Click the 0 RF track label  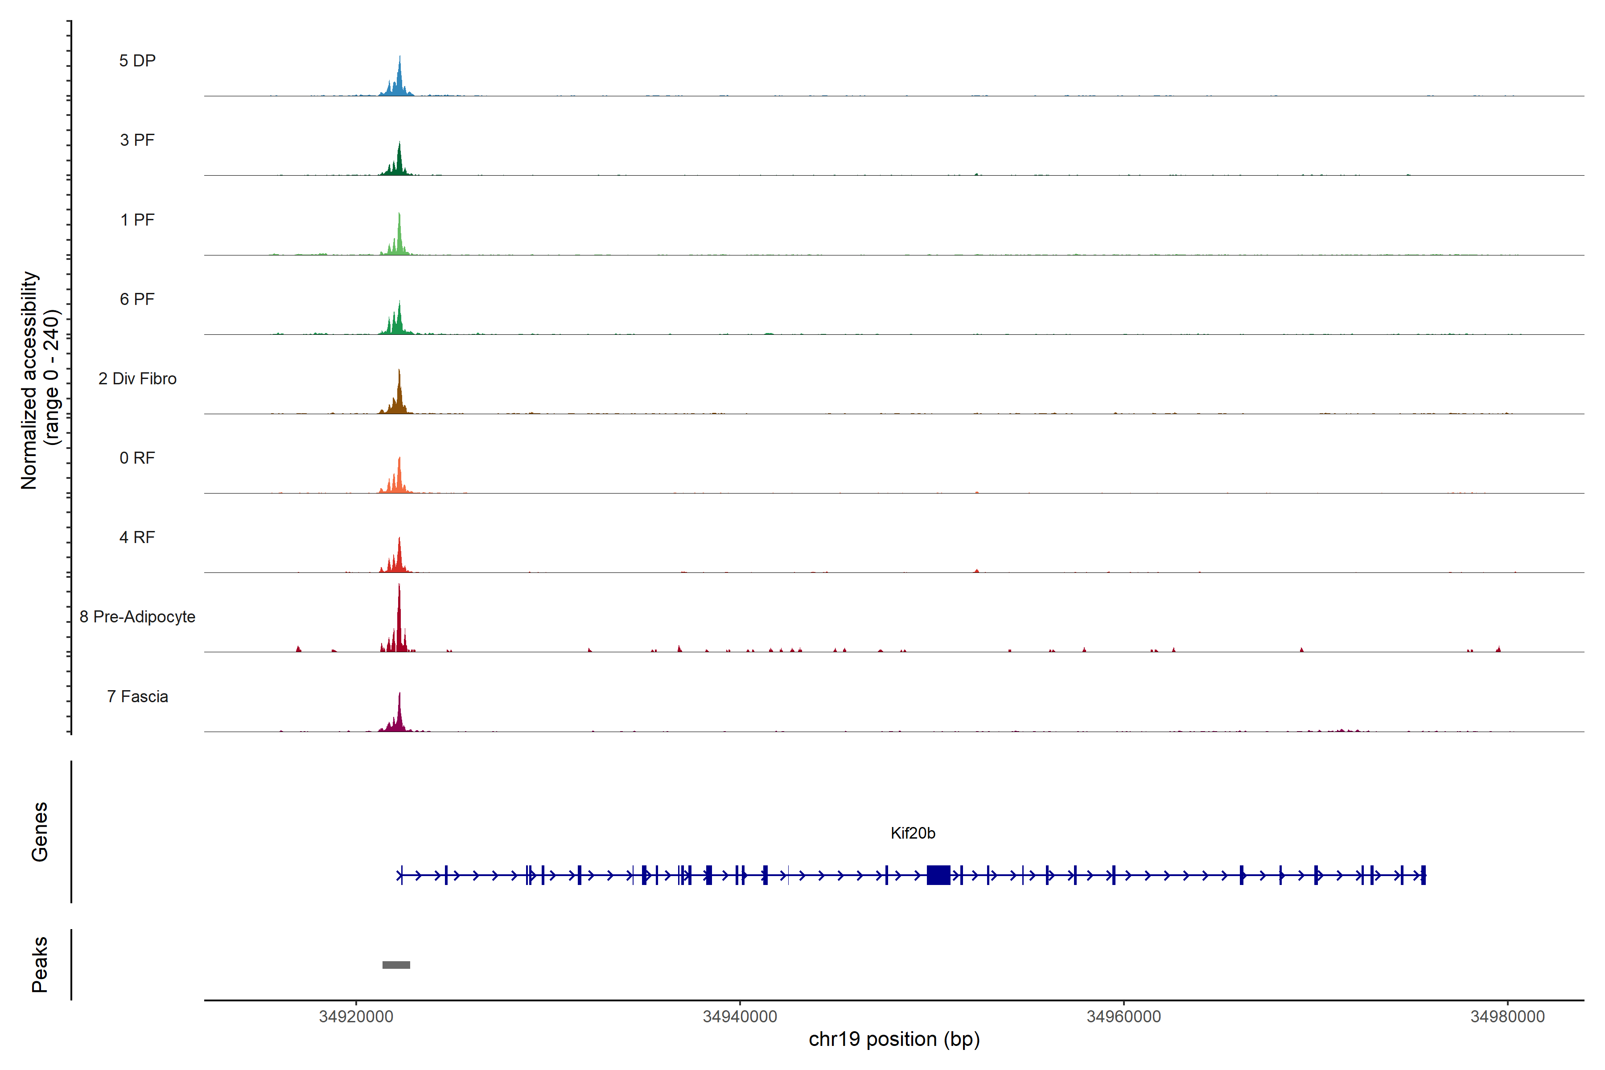(x=137, y=458)
